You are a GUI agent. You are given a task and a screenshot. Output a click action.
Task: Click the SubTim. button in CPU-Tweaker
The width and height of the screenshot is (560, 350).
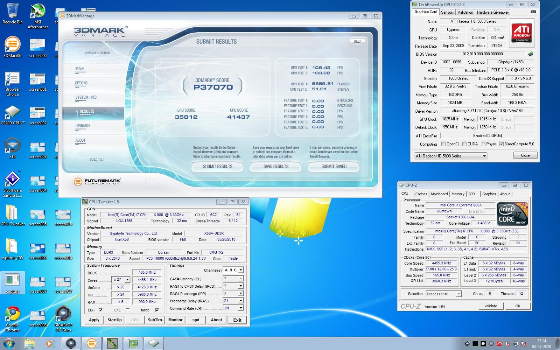pyautogui.click(x=155, y=320)
